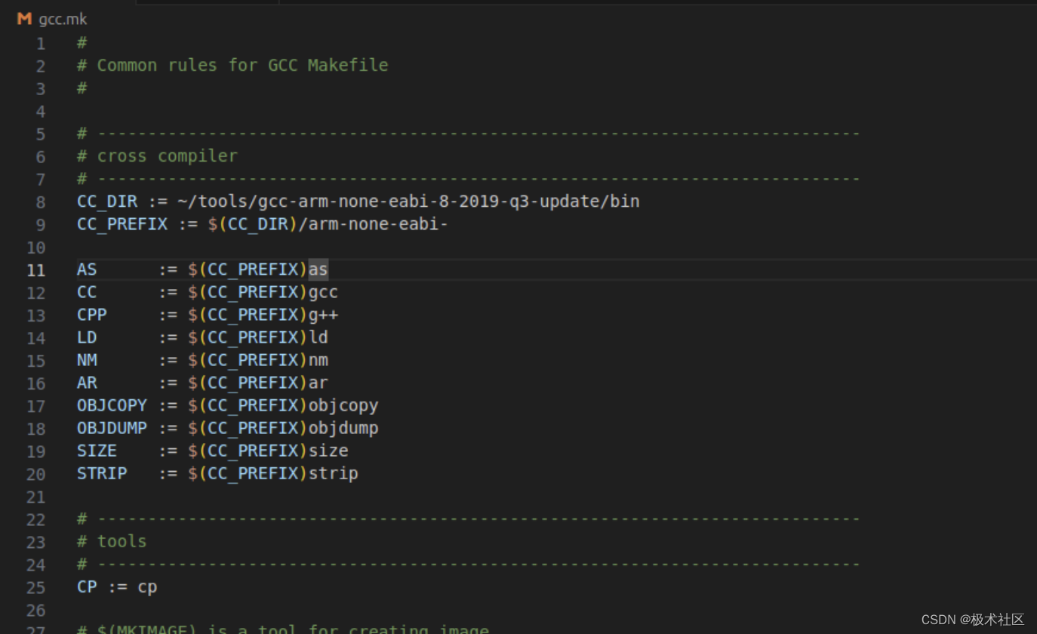The image size is (1037, 634).
Task: Click the '# tools' comment on line 23
Action: click(112, 541)
